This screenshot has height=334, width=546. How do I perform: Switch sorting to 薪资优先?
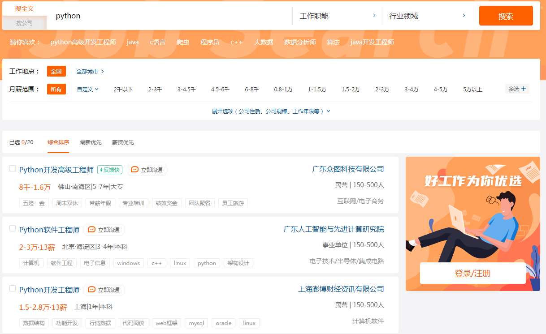(122, 142)
